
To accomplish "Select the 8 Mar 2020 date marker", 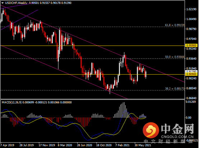I will tap(65, 145).
